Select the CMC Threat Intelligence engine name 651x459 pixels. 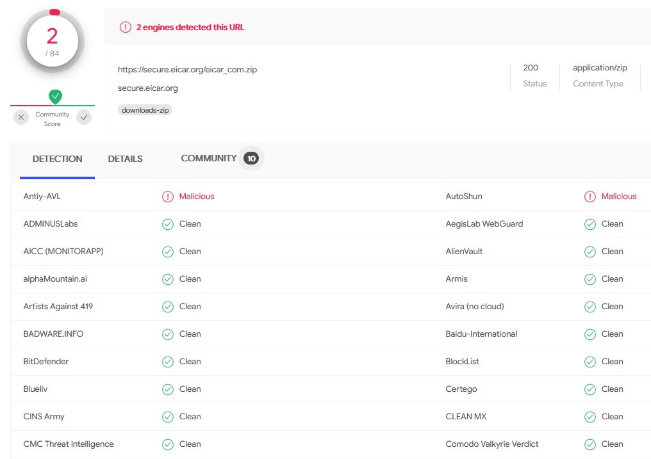pos(69,444)
